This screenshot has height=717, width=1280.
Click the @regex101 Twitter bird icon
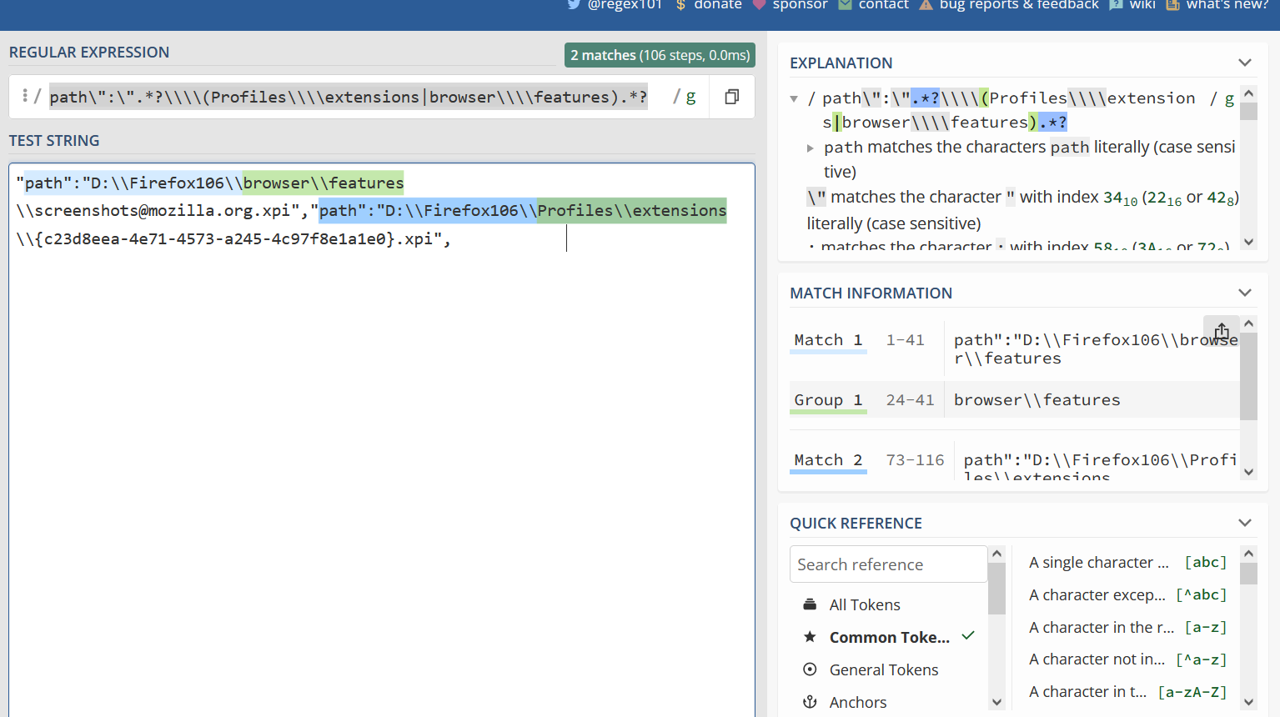point(575,4)
